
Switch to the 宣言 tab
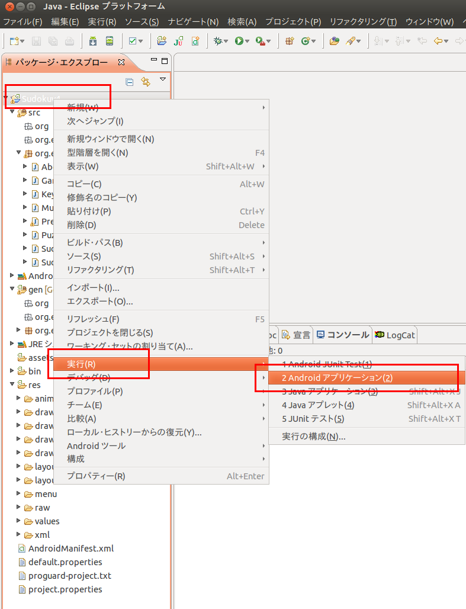[296, 335]
